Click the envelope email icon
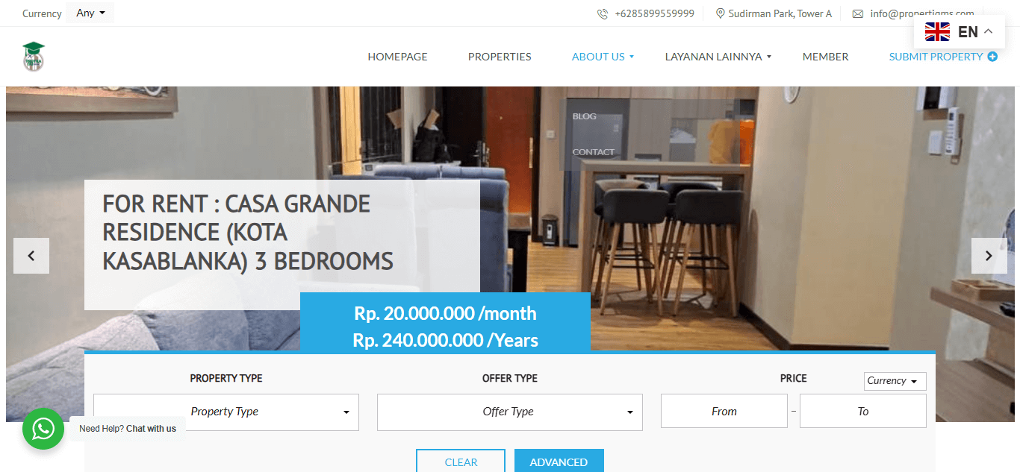 (858, 13)
